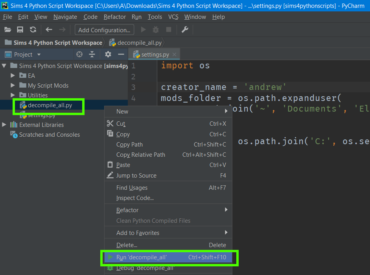Open the VCS menu
370x275 pixels.
(173, 17)
